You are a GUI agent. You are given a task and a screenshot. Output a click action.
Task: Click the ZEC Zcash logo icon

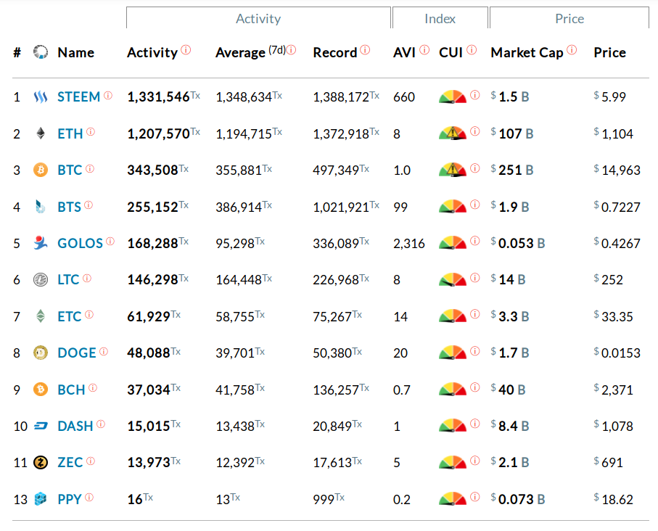(41, 463)
